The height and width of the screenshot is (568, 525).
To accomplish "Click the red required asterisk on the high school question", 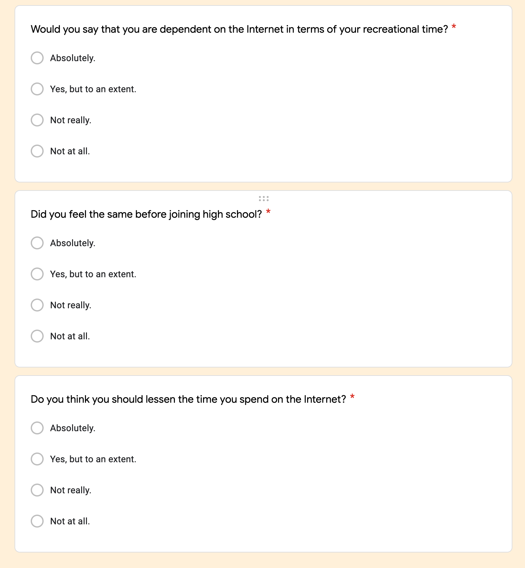I will [x=268, y=212].
